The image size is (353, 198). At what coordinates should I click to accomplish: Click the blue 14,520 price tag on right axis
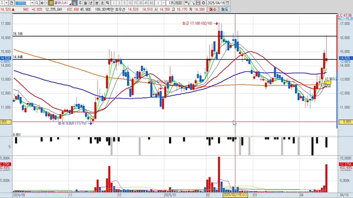pyautogui.click(x=346, y=58)
